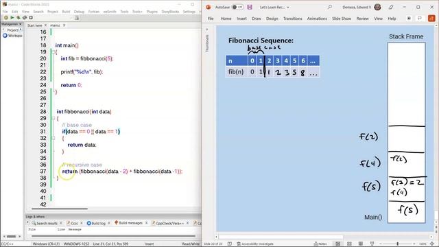Run the program with the green play icon

12,18
